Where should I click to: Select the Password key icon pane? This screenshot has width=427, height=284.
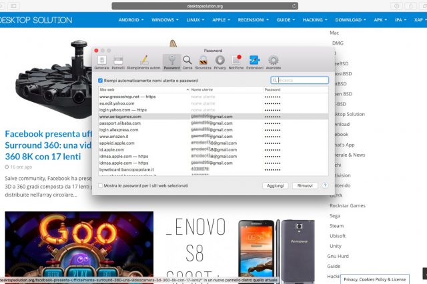[172, 62]
